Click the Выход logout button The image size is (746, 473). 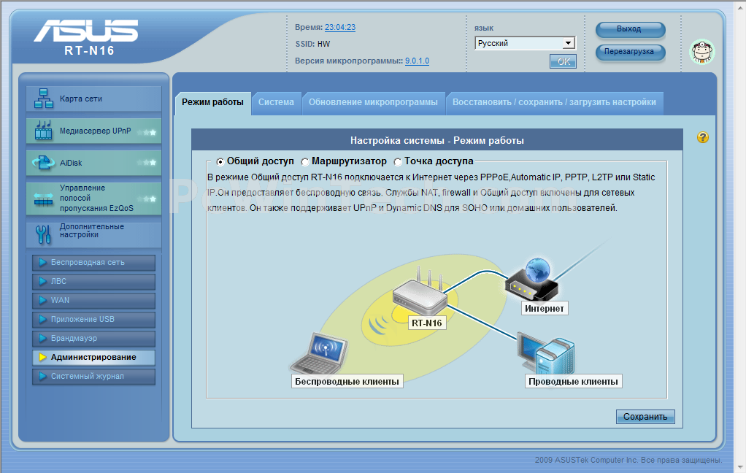[630, 29]
